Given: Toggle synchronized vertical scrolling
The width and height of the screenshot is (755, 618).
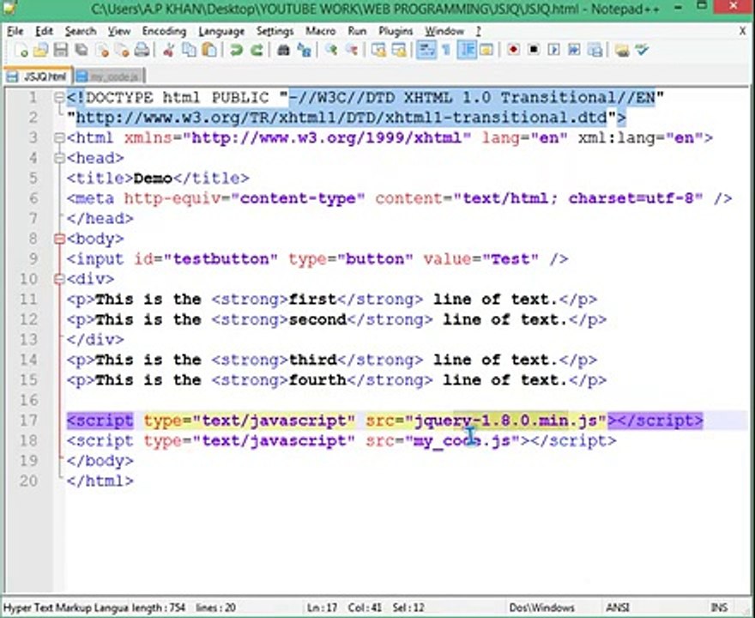Looking at the screenshot, I should [x=378, y=50].
